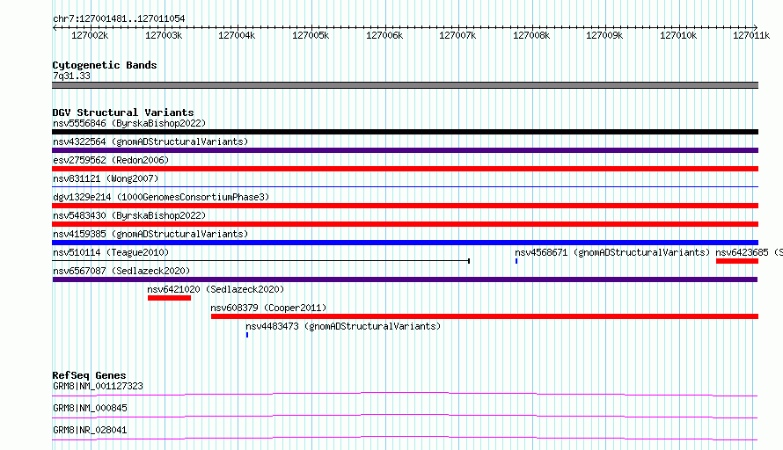Image resolution: width=783 pixels, height=450 pixels.
Task: Click the GRM8|NM_000845 transcript label
Action: tap(90, 408)
